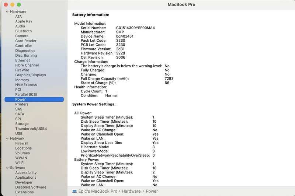Open Extensions under Software

point(24,192)
